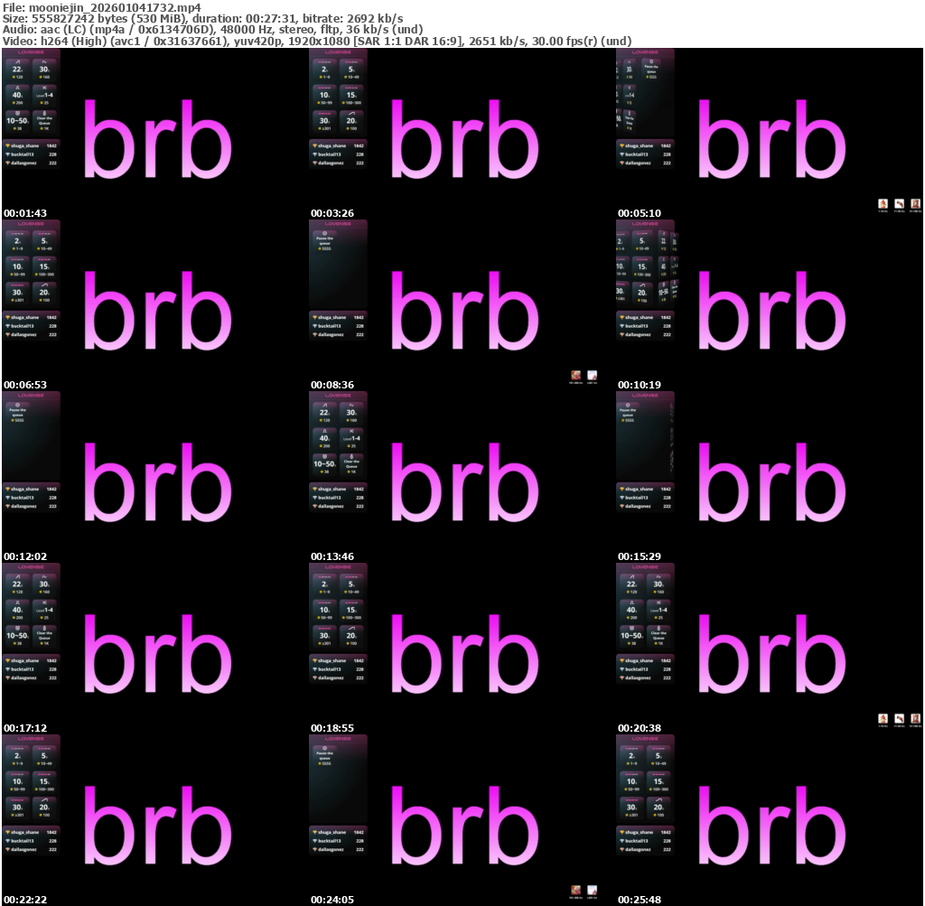This screenshot has width=925, height=906.
Task: Click shuga_shane's trophy icon in the 00:01:43 frame
Action: click(x=7, y=145)
